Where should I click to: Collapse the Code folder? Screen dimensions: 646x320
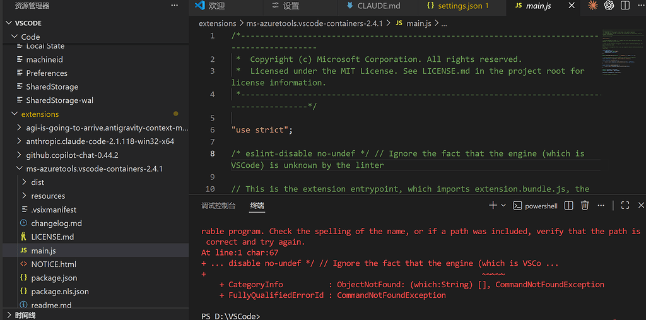(x=15, y=37)
